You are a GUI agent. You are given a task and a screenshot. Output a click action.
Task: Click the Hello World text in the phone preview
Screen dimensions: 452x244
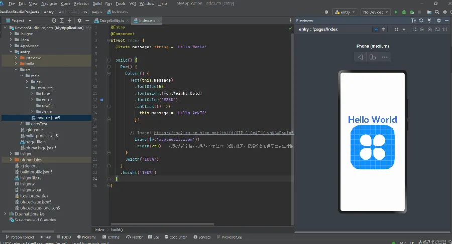[x=373, y=119]
